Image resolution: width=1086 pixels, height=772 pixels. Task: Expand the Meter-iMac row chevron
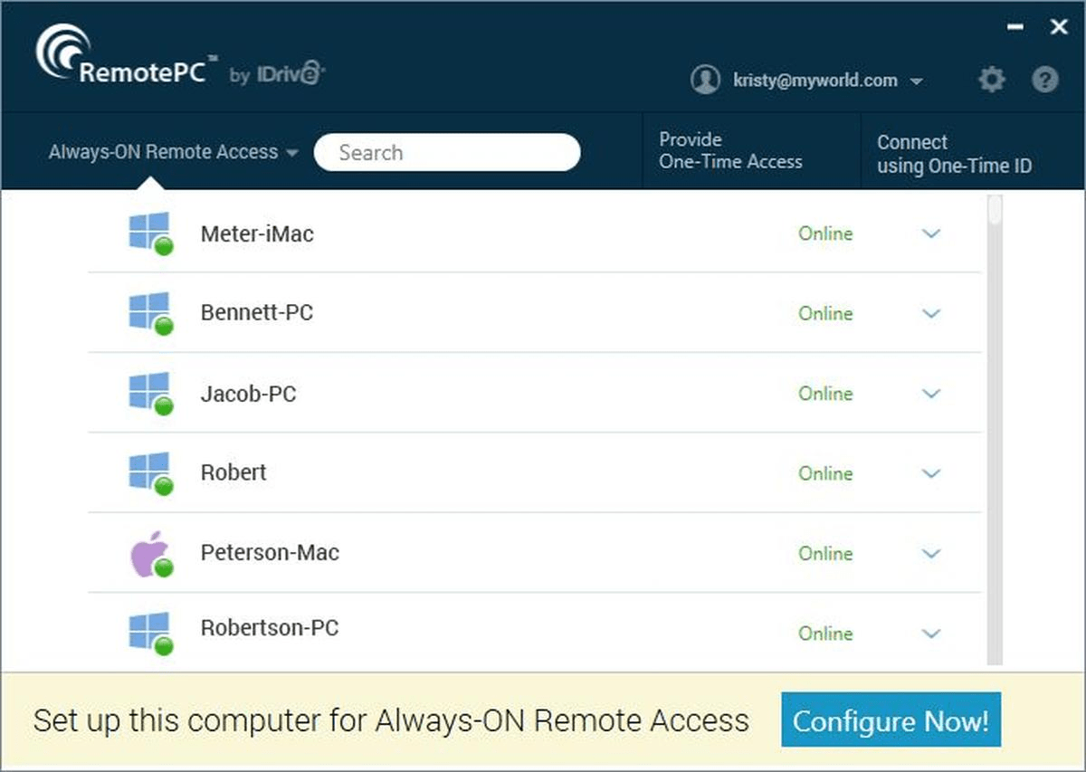tap(930, 234)
